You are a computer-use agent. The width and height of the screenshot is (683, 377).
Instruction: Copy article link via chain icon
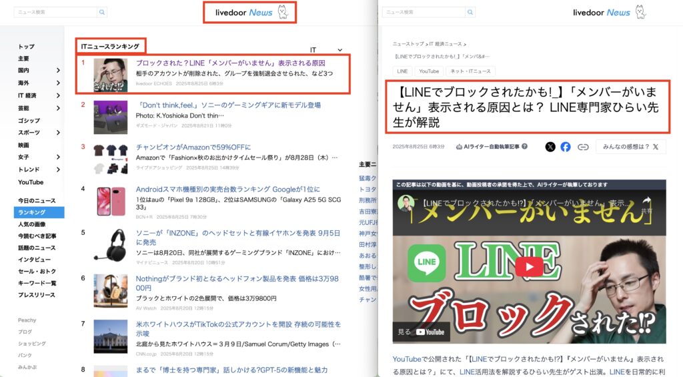click(583, 147)
